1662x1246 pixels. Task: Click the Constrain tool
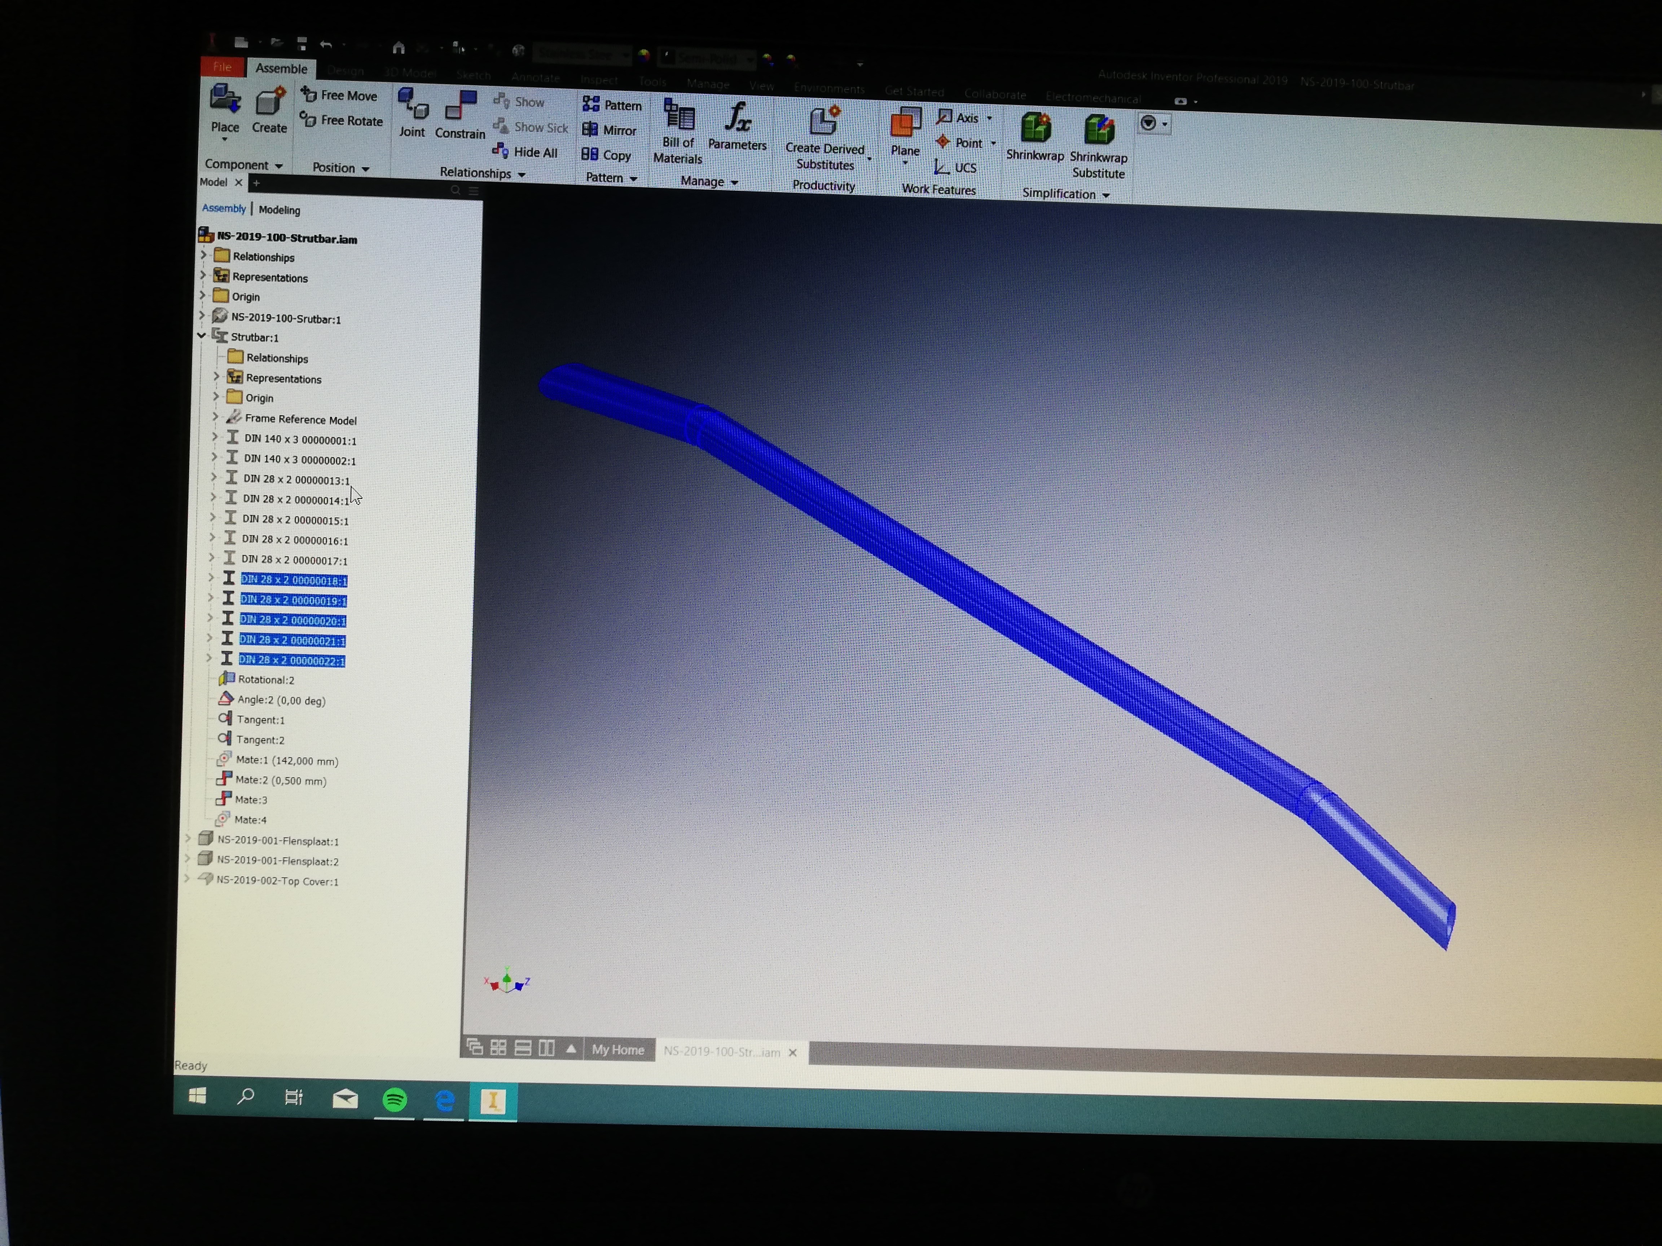coord(460,116)
